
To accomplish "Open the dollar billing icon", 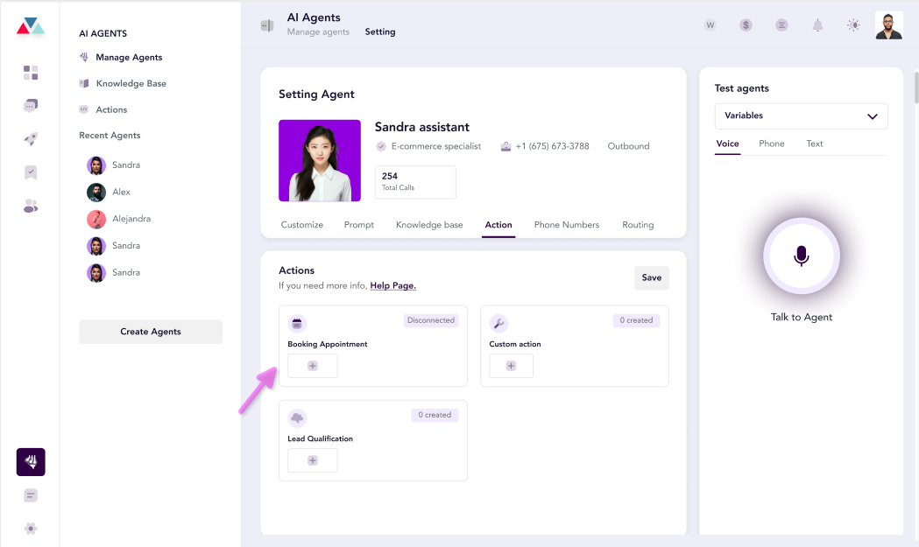I will point(746,25).
